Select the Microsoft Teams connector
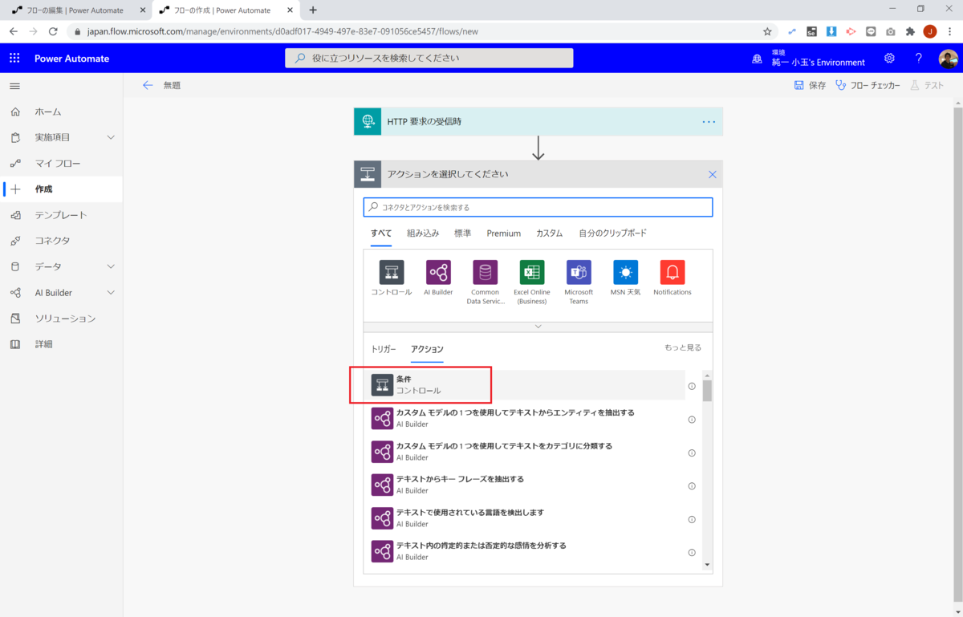963x617 pixels. [x=579, y=273]
